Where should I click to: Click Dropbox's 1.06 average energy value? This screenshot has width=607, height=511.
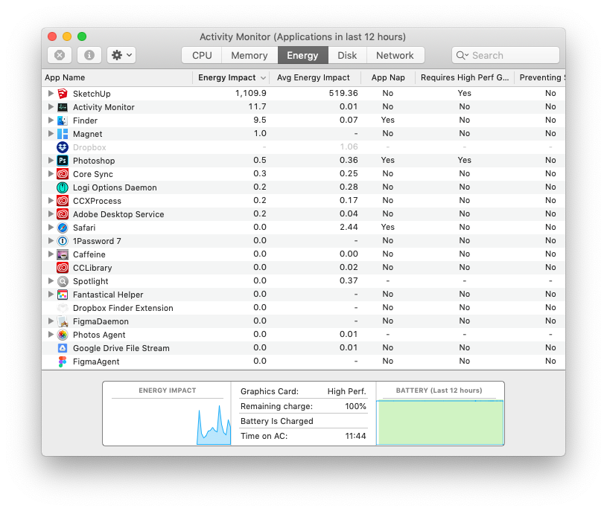click(349, 147)
